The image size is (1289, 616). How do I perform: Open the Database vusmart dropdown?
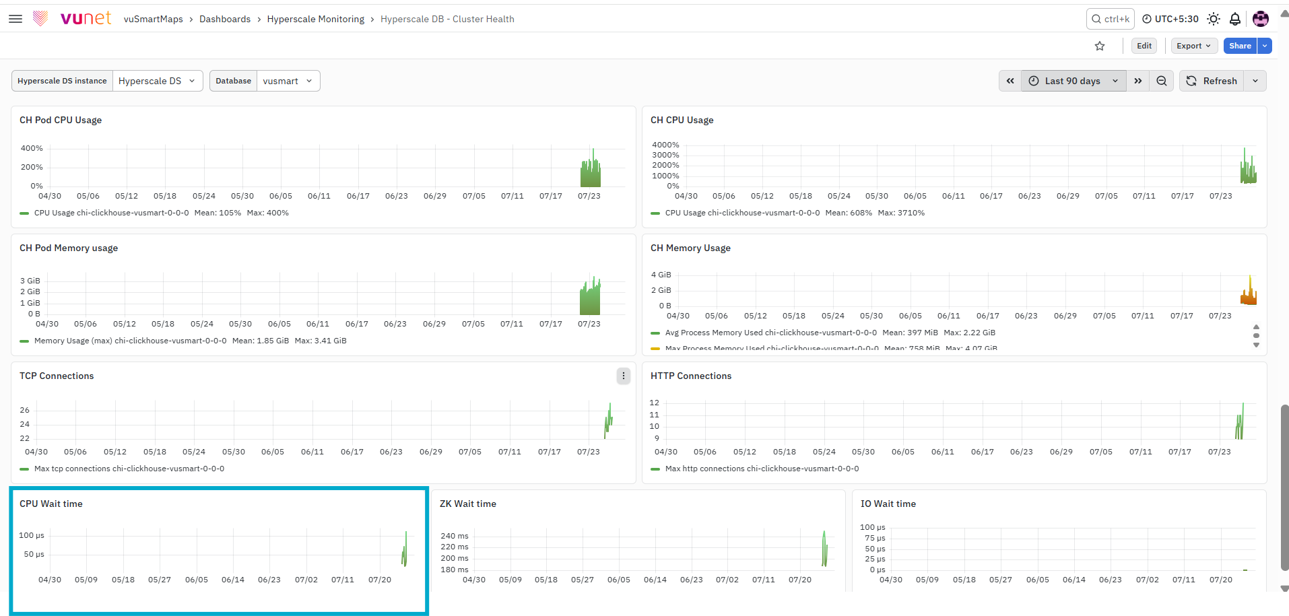coord(288,81)
